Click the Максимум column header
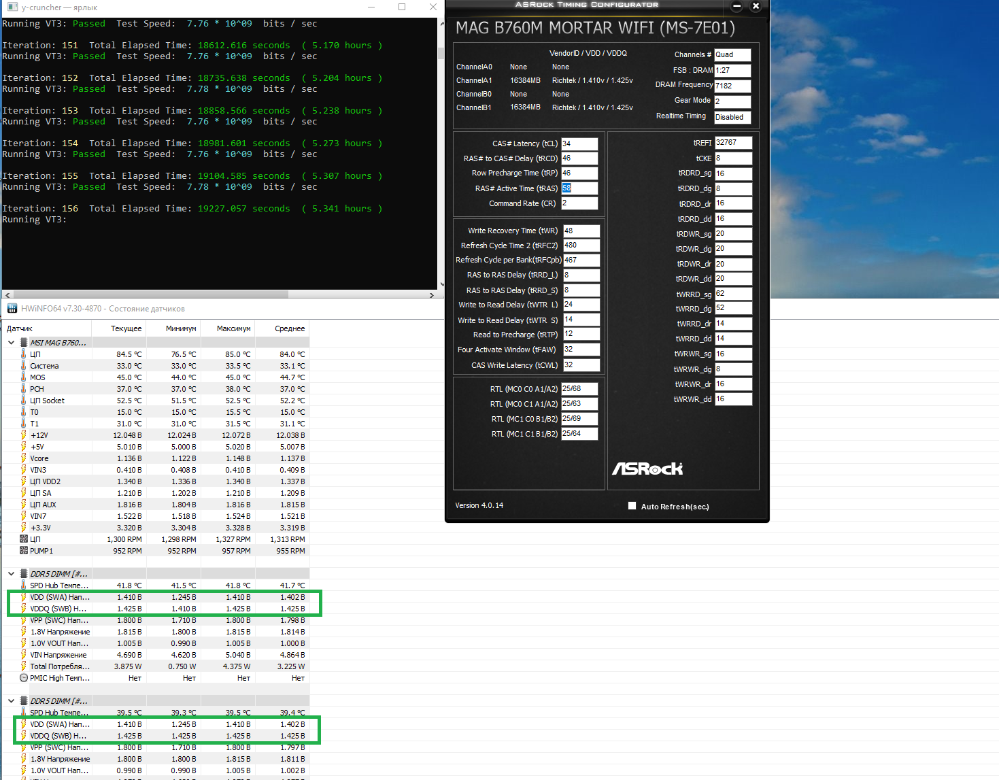Image resolution: width=999 pixels, height=780 pixels. pos(228,328)
